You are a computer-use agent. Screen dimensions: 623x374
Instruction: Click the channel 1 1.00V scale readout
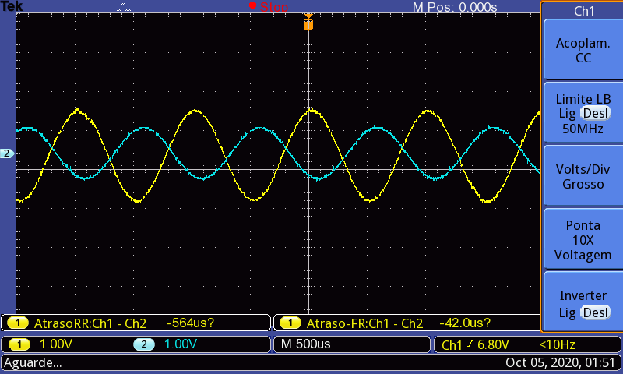click(56, 344)
